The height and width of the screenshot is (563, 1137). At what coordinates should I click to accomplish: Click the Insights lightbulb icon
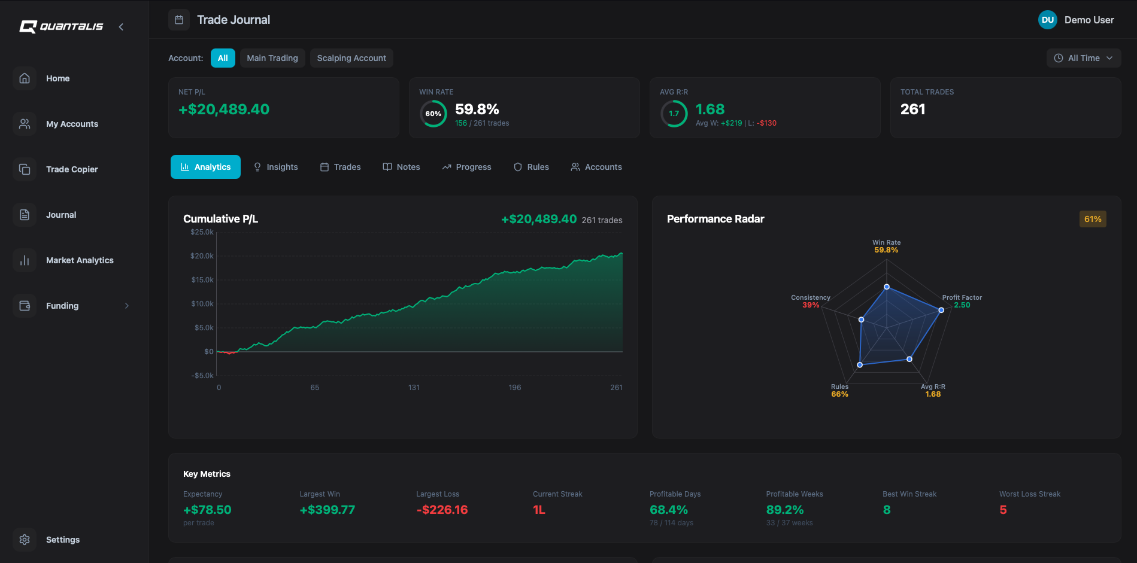(257, 167)
